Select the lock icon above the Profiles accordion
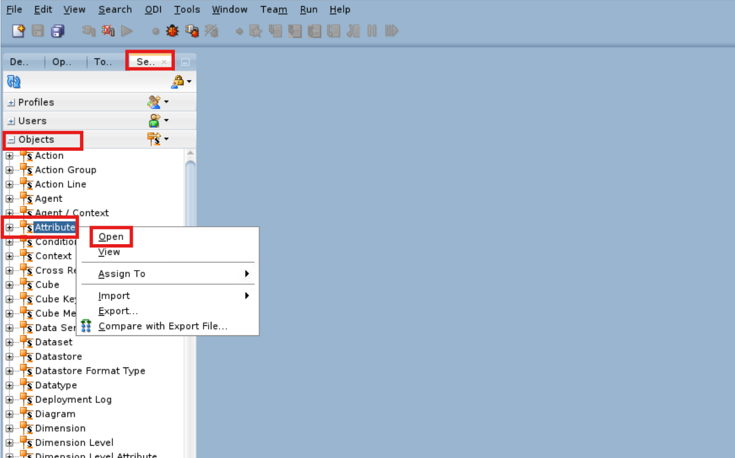 tap(177, 81)
